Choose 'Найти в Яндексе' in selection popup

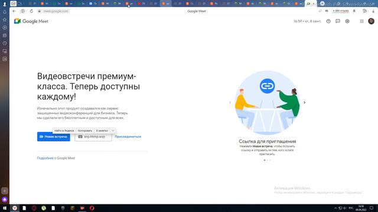tap(64, 131)
